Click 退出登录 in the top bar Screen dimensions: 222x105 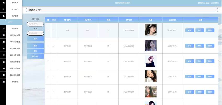pyautogui.click(x=215, y=3)
